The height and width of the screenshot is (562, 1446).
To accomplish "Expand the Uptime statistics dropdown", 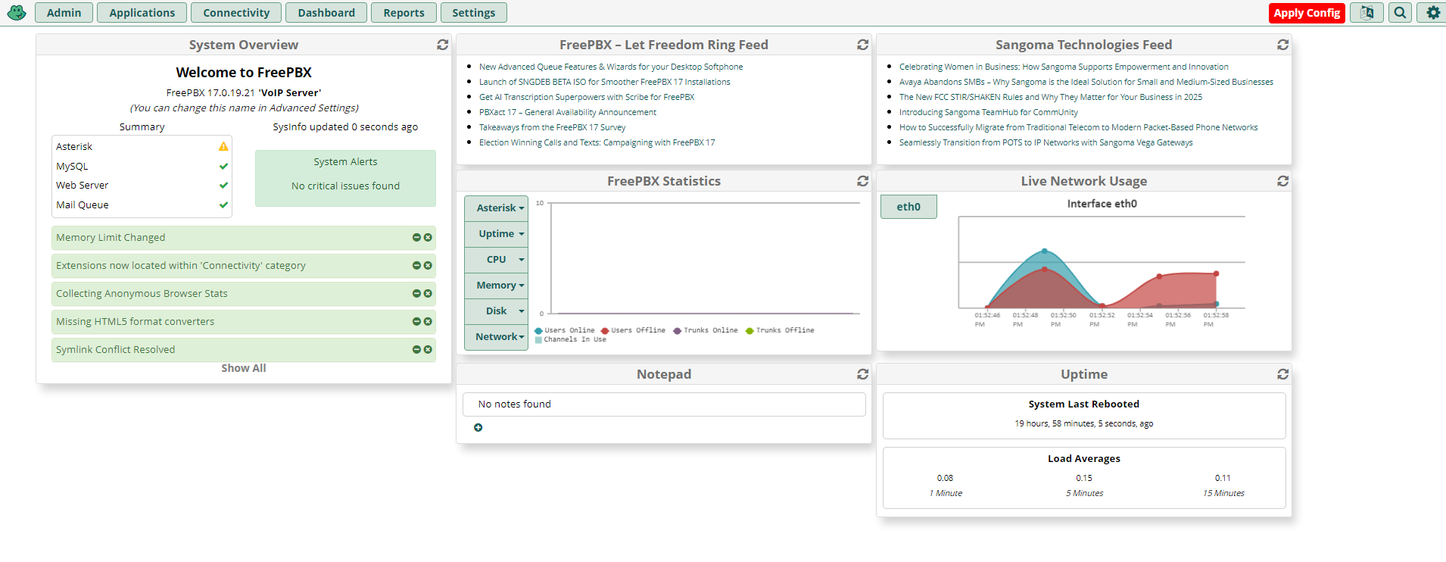I will tap(496, 234).
